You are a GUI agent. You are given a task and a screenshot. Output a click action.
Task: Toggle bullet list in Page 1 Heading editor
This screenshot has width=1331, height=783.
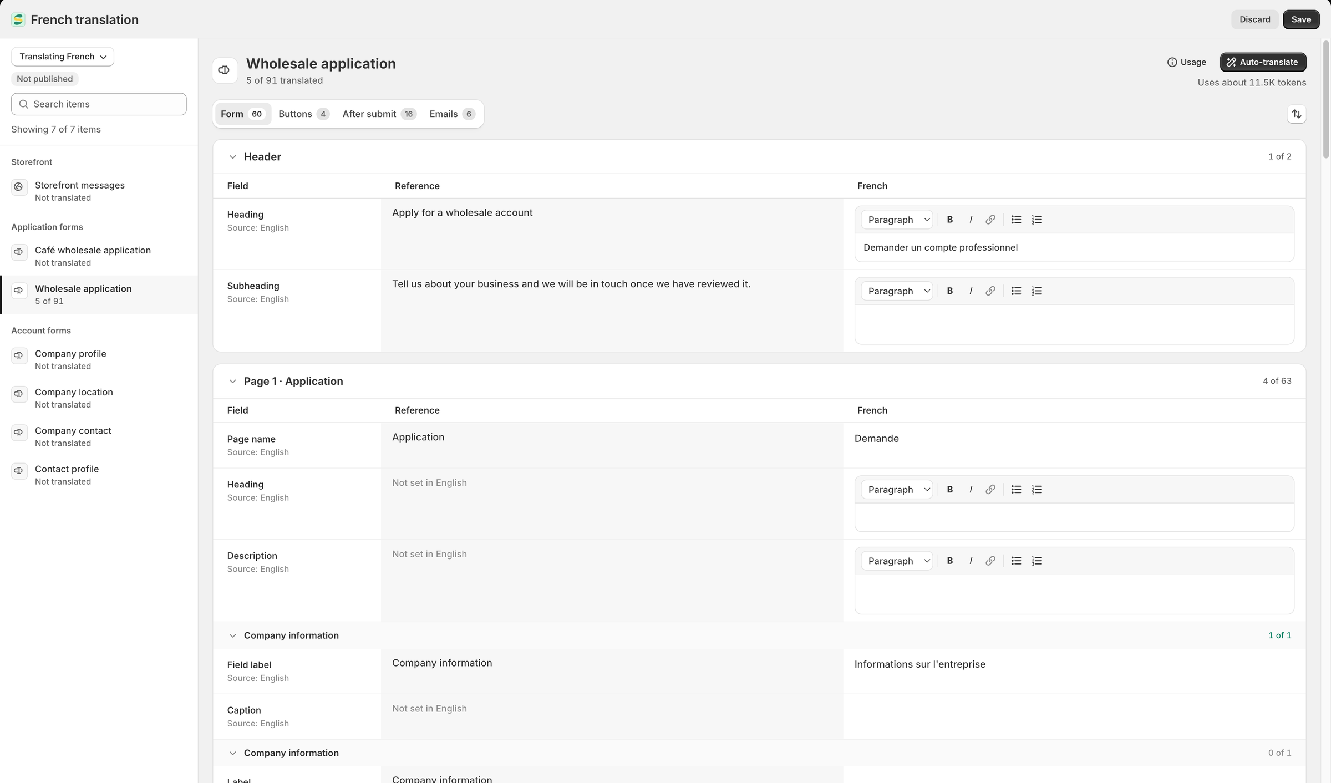click(x=1016, y=490)
